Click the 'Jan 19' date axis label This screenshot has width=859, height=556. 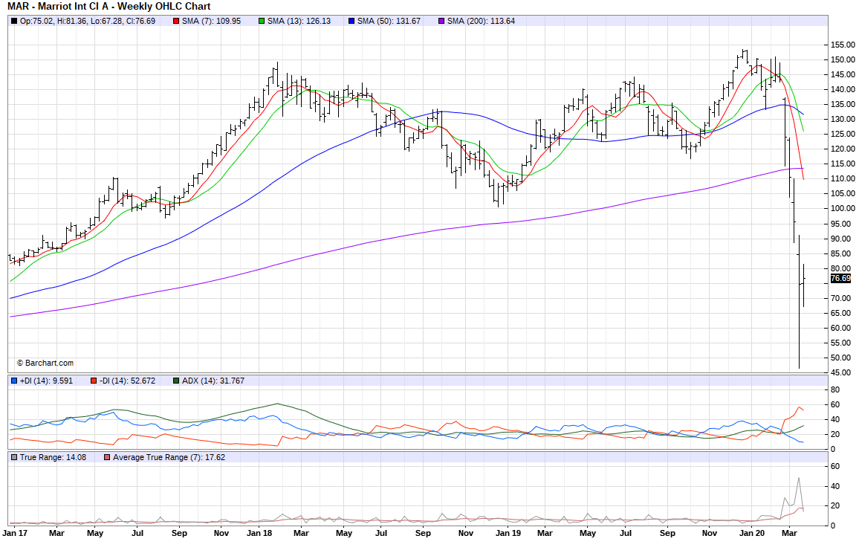point(508,533)
